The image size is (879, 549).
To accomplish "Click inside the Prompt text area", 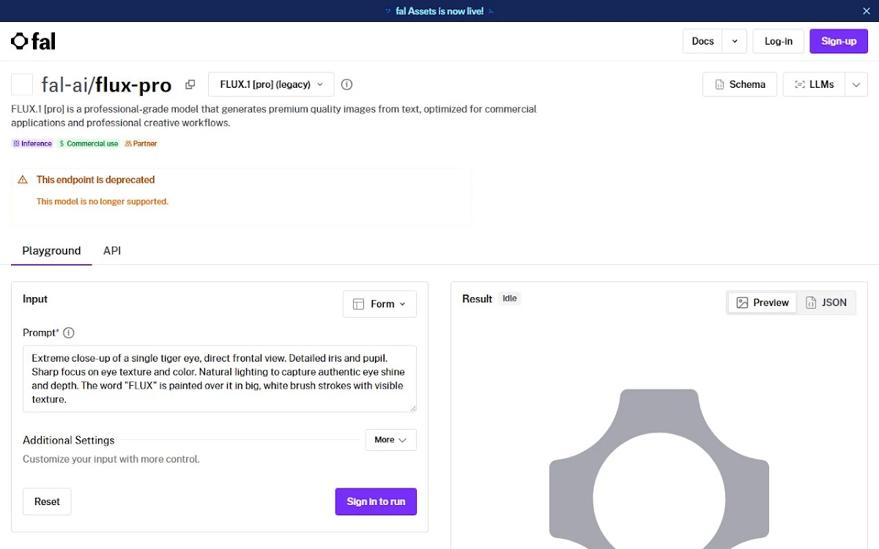I will click(x=220, y=379).
